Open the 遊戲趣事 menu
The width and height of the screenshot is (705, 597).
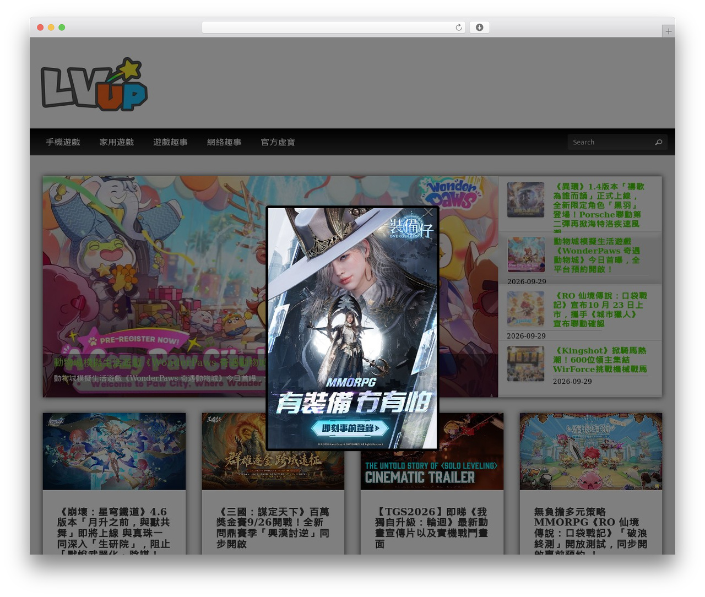(x=170, y=142)
